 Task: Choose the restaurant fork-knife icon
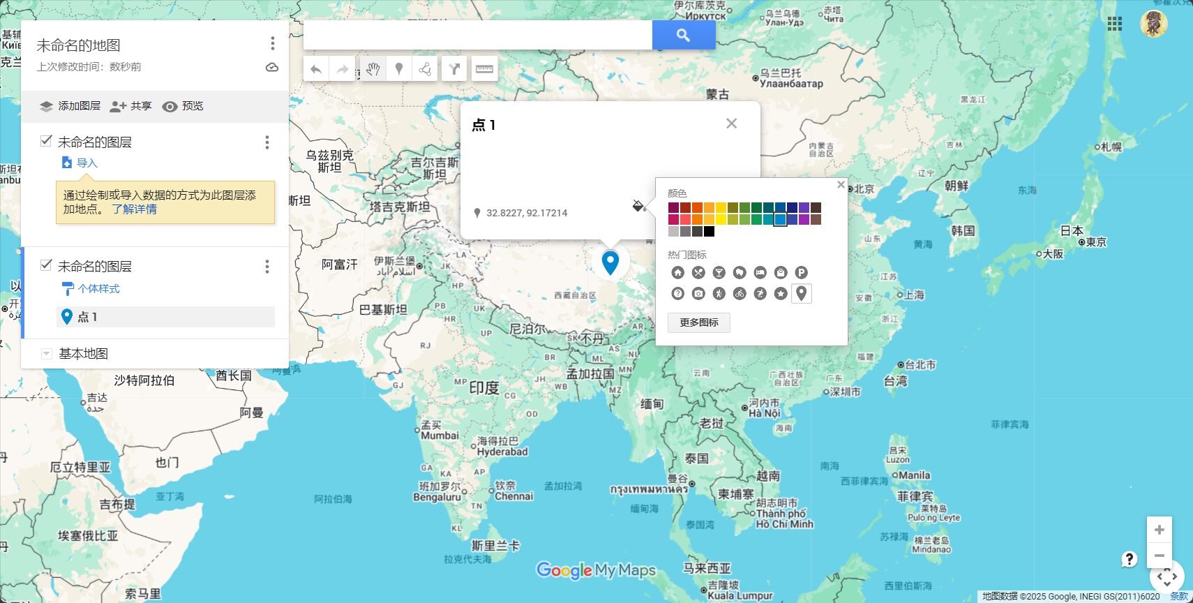pyautogui.click(x=698, y=272)
